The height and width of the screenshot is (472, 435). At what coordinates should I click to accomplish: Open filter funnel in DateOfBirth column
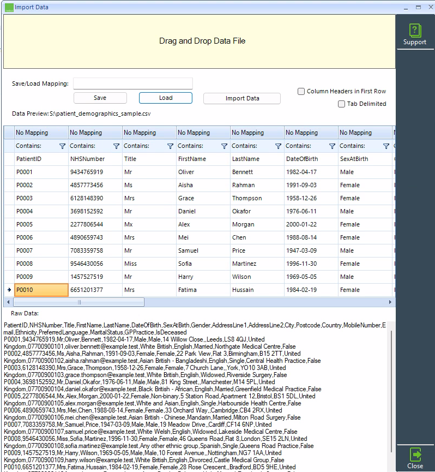point(332,146)
